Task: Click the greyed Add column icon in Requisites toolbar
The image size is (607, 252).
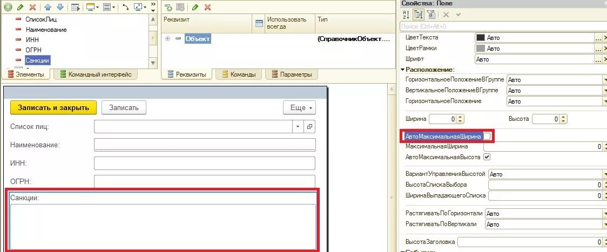Action: (180, 7)
